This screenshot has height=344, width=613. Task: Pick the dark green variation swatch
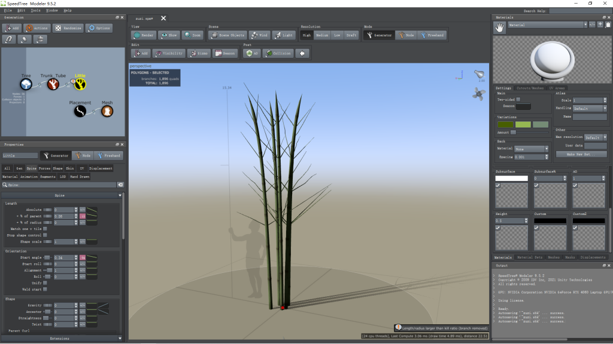505,124
